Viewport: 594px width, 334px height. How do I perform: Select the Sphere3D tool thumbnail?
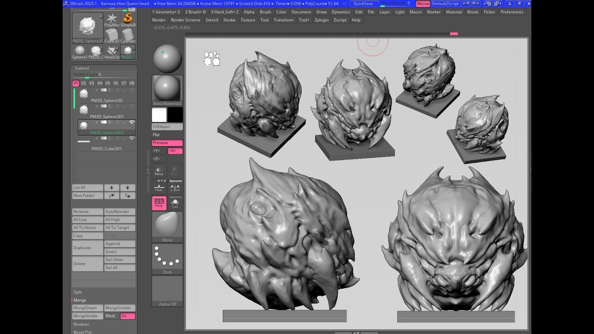pos(80,52)
